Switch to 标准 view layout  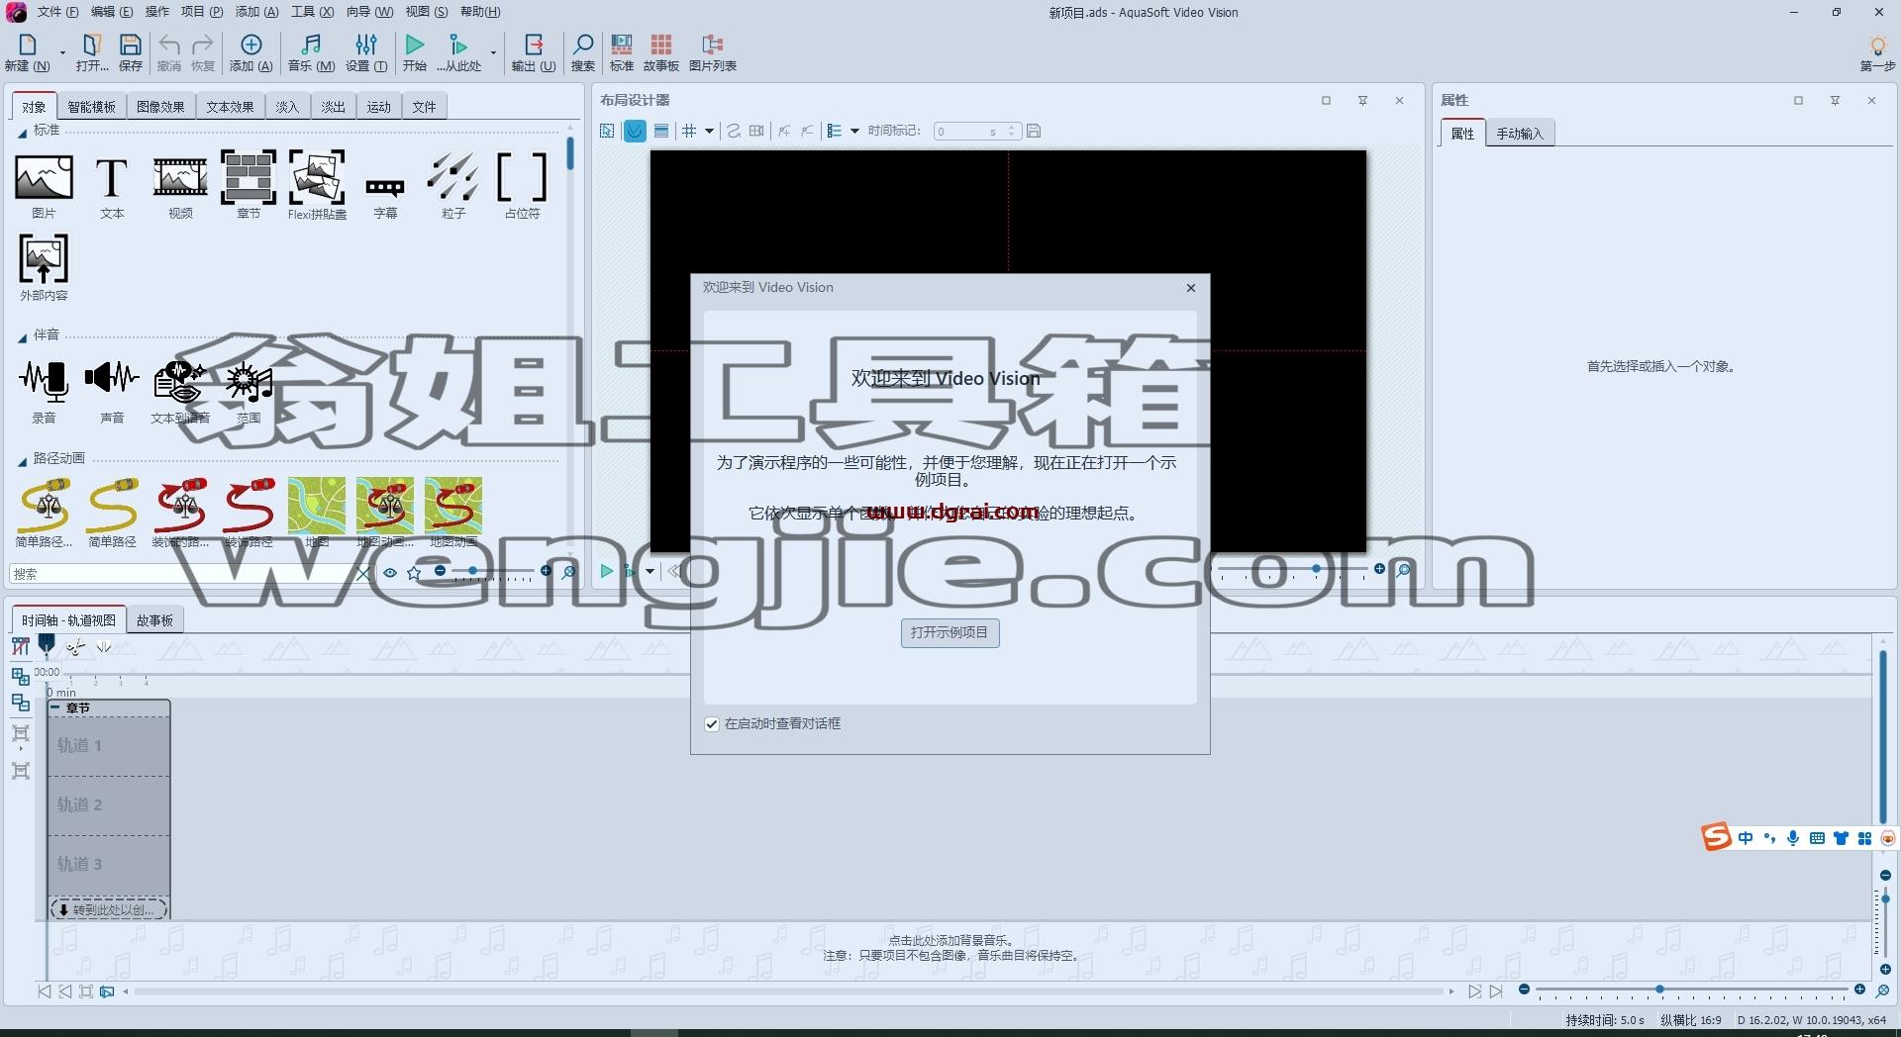point(622,52)
